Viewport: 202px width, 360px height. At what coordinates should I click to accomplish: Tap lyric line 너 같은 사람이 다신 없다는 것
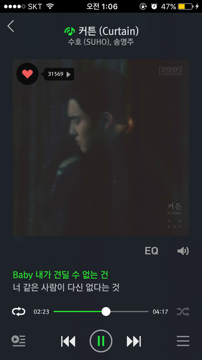point(66,287)
